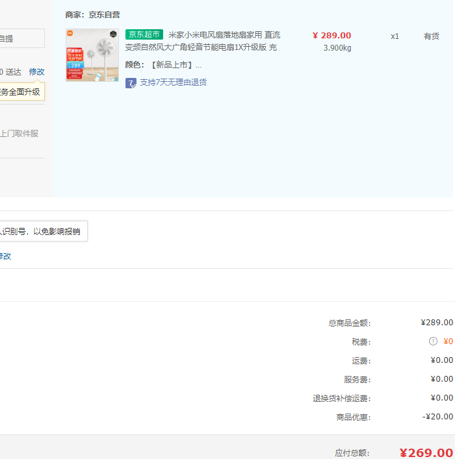Click the 退换货补偿运费: label
This screenshot has width=455, height=459.
tap(341, 399)
